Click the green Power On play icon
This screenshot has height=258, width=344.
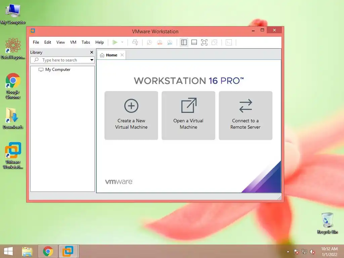point(115,42)
